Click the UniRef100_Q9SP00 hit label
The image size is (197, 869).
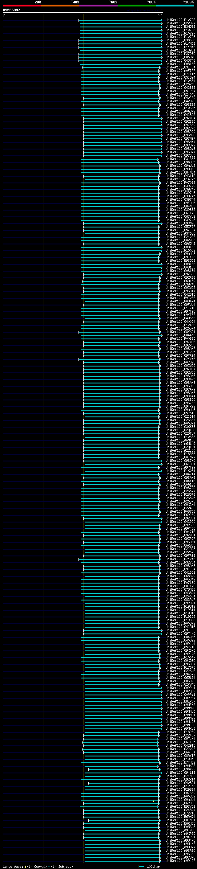[x=180, y=132]
